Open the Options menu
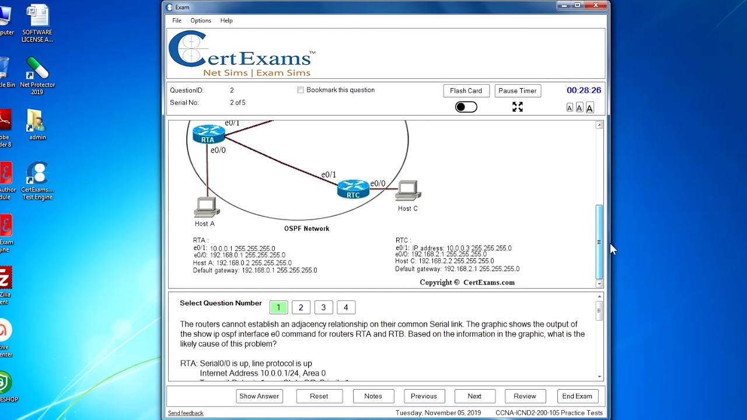The image size is (747, 420). point(201,20)
